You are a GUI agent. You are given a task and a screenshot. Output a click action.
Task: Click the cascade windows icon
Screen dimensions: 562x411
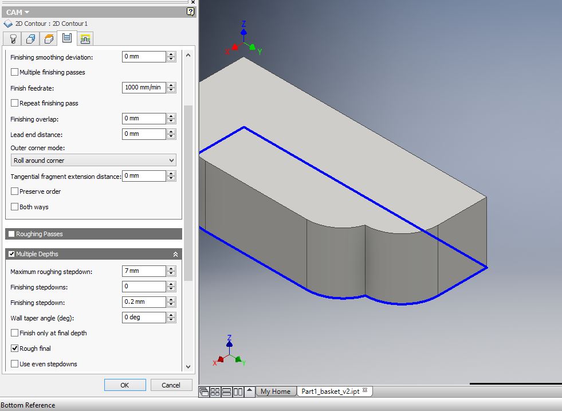tap(203, 392)
